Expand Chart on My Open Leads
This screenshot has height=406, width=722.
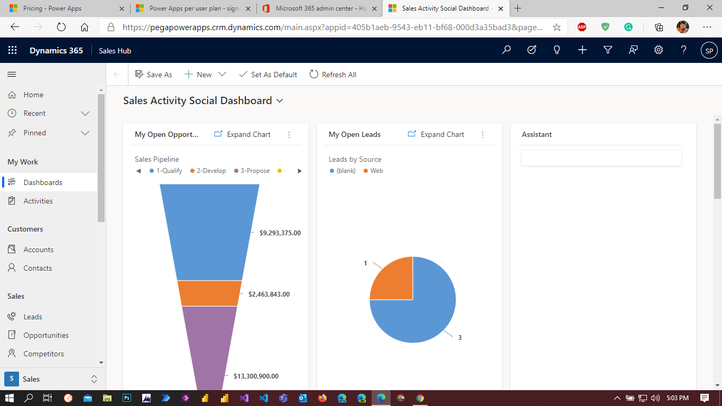coord(436,134)
